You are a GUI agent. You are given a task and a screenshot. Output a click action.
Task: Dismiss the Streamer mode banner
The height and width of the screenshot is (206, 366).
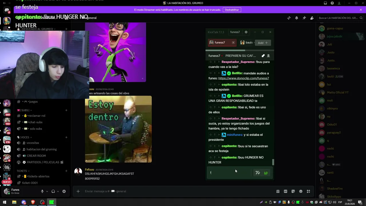coord(361,10)
